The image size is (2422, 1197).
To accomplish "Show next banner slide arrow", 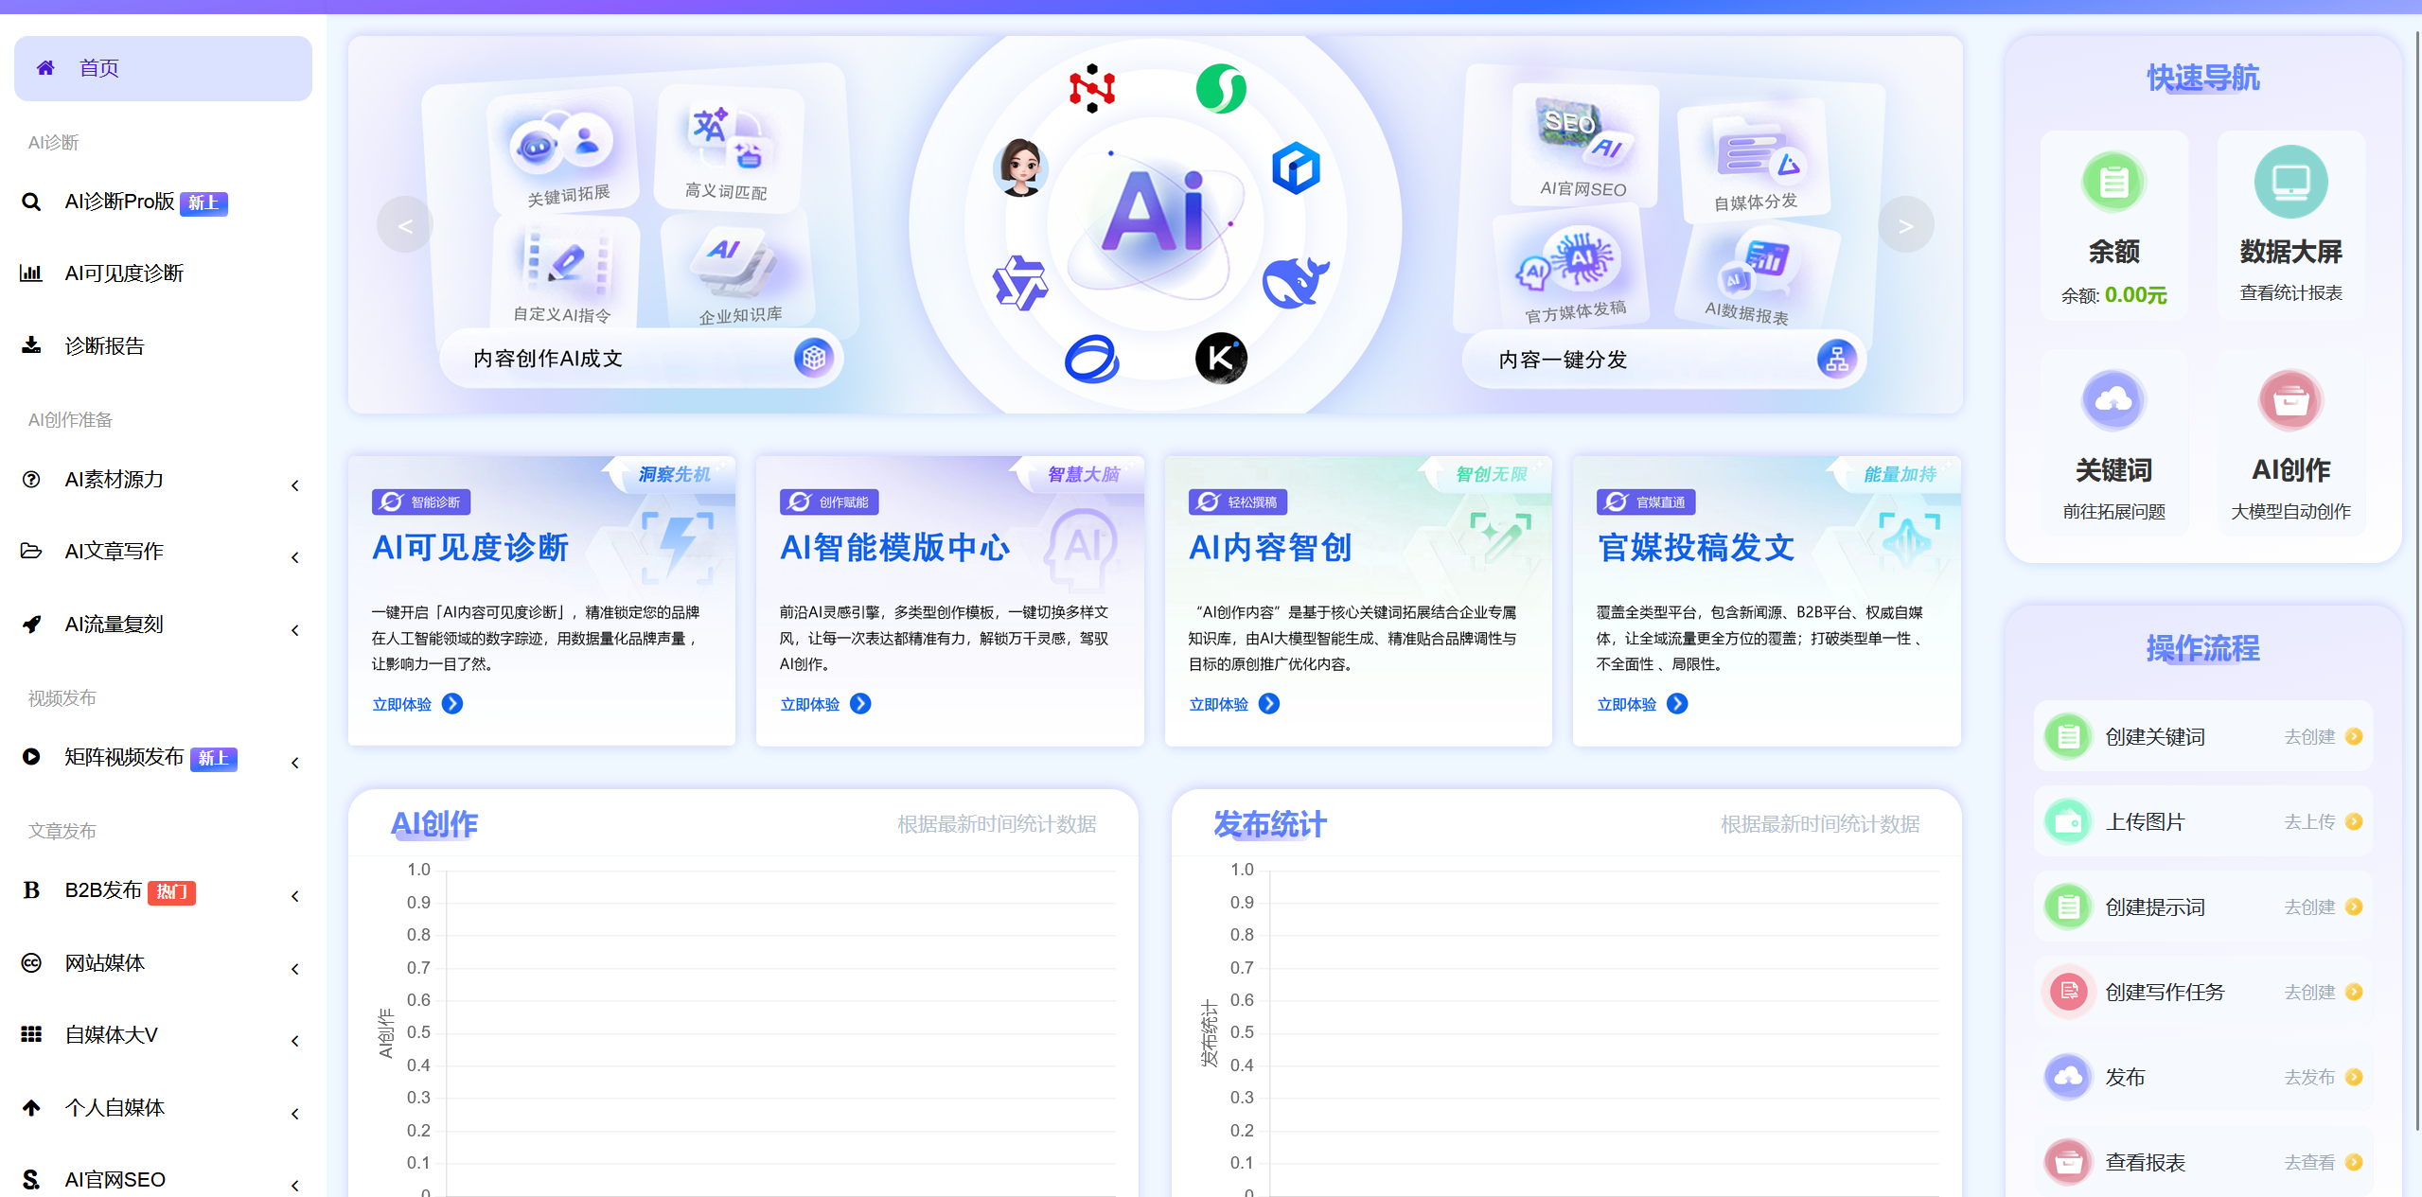I will [1905, 225].
